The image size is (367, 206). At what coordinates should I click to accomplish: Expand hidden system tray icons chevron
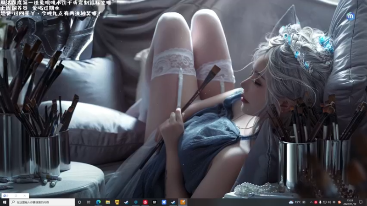coord(311,202)
